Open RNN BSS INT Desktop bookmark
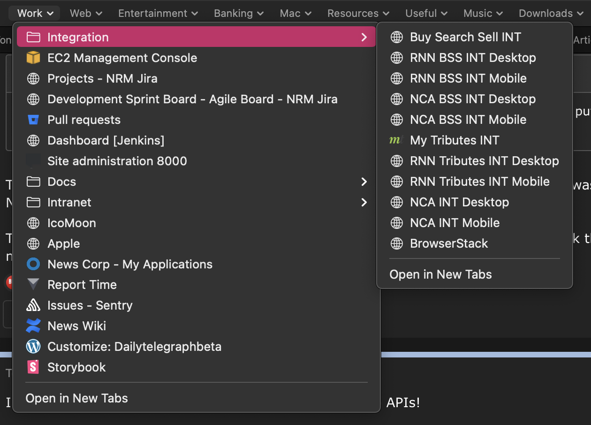Screen dimensions: 591x425 click(x=473, y=58)
